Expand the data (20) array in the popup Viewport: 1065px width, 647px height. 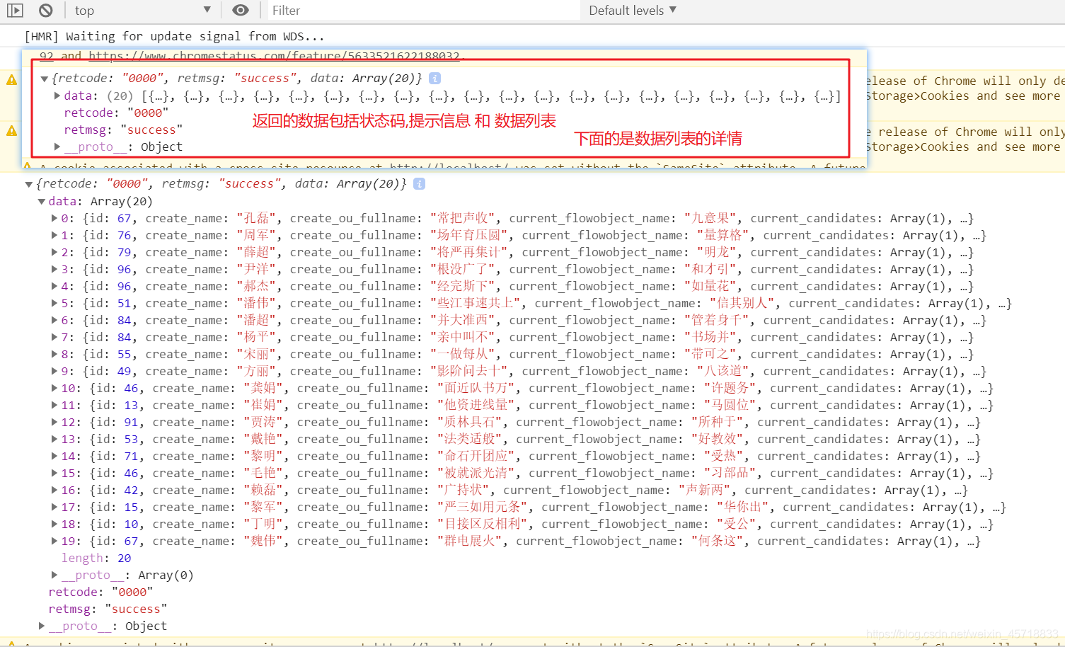coord(57,96)
